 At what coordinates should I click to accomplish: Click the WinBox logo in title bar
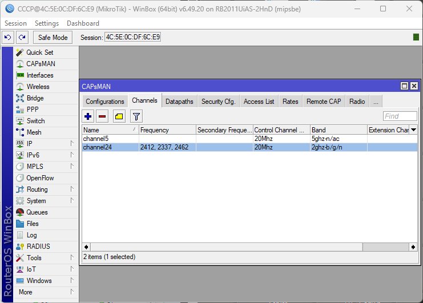(x=10, y=9)
